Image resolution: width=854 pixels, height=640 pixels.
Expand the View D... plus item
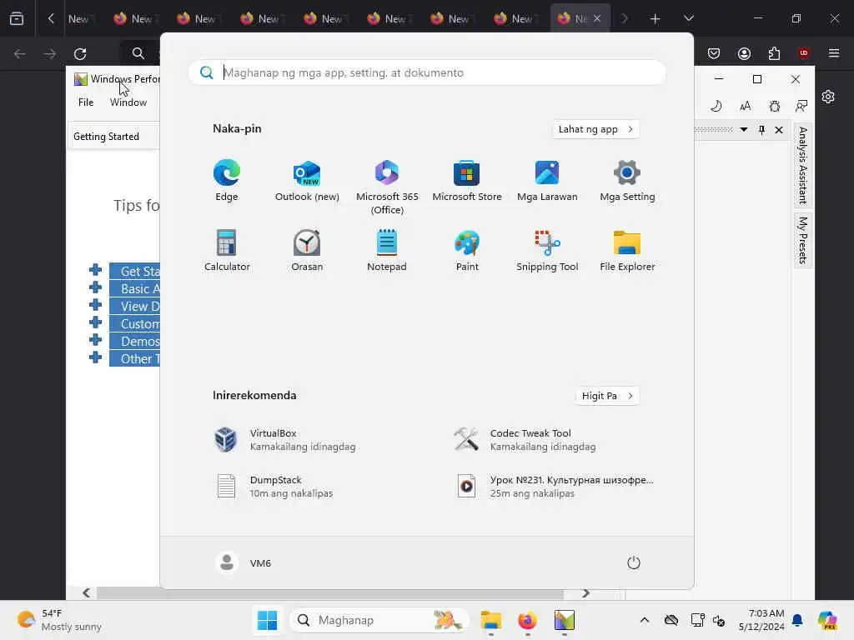[x=95, y=305]
